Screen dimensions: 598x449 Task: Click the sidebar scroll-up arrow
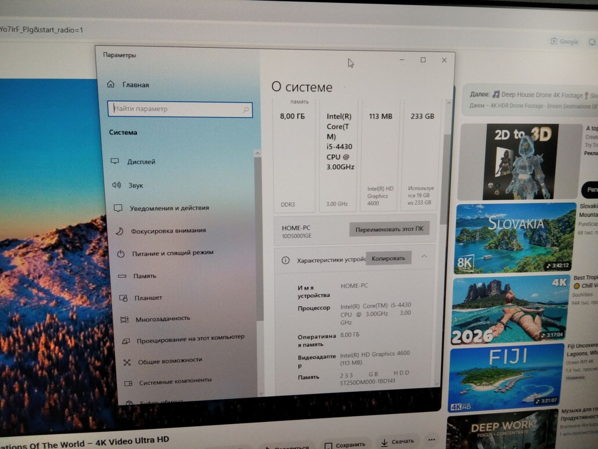click(258, 153)
